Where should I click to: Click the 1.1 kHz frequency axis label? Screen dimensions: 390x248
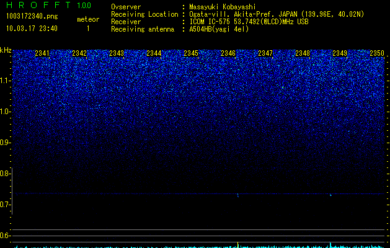point(5,81)
